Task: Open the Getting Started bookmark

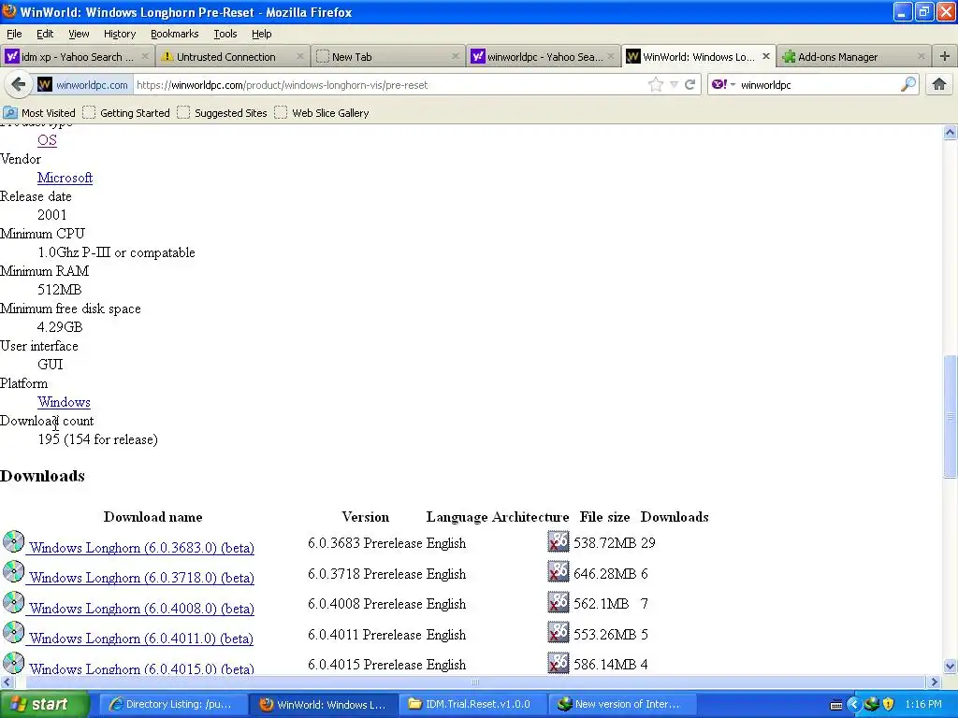Action: coord(126,112)
